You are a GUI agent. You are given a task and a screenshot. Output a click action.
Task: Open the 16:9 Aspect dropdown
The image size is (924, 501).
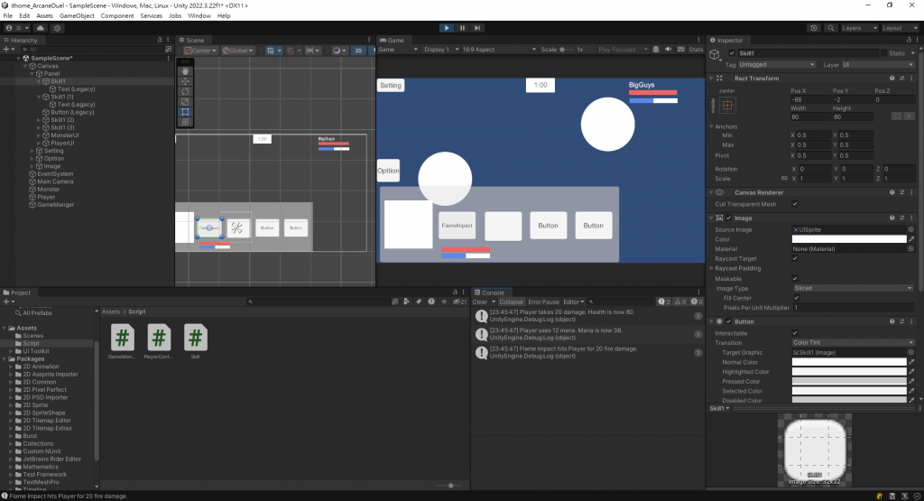coord(499,50)
